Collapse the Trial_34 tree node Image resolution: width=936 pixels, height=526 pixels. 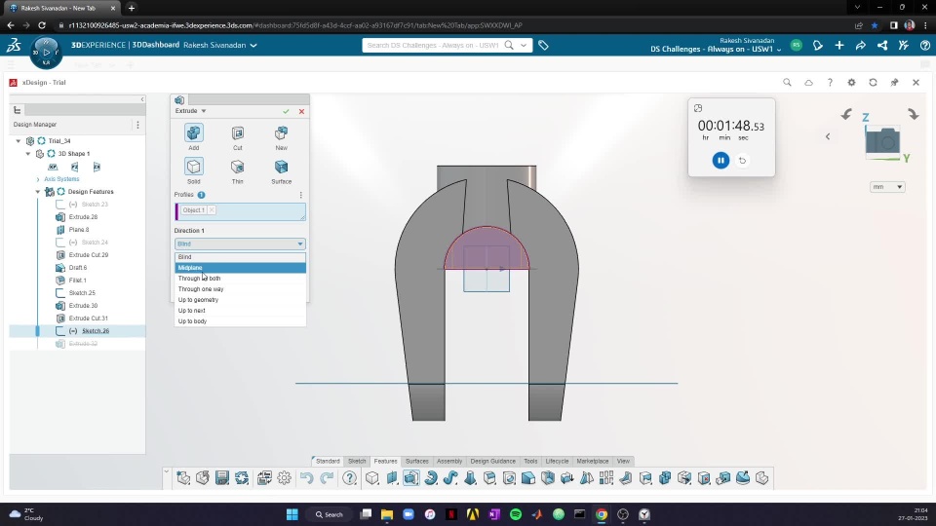19,141
